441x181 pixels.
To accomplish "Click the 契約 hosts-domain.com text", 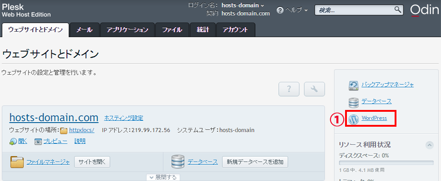I will [x=238, y=14].
